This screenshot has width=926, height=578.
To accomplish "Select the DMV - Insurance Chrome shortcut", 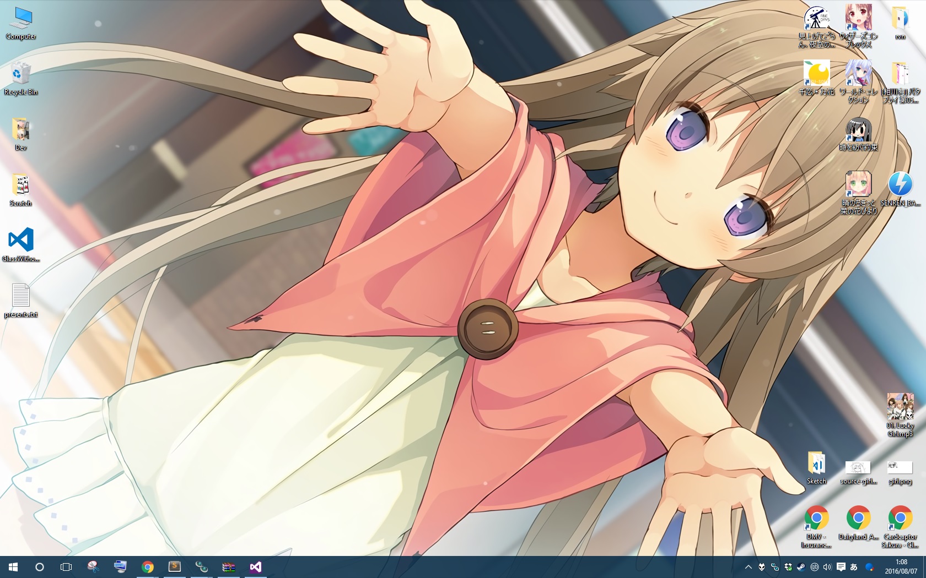I will (816, 527).
